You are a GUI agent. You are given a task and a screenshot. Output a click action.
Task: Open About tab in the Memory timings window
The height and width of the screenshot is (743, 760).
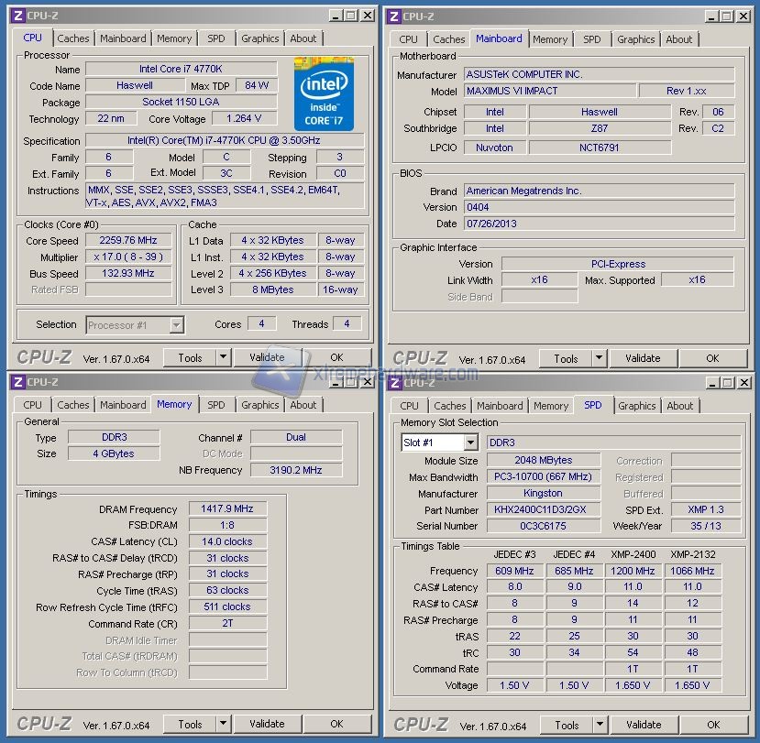point(303,405)
